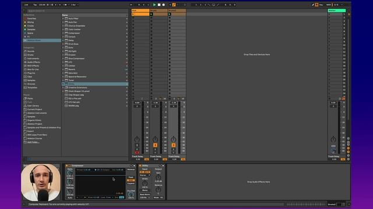373x209 pixels.
Task: Open the Clips category icon
Action: click(25, 77)
